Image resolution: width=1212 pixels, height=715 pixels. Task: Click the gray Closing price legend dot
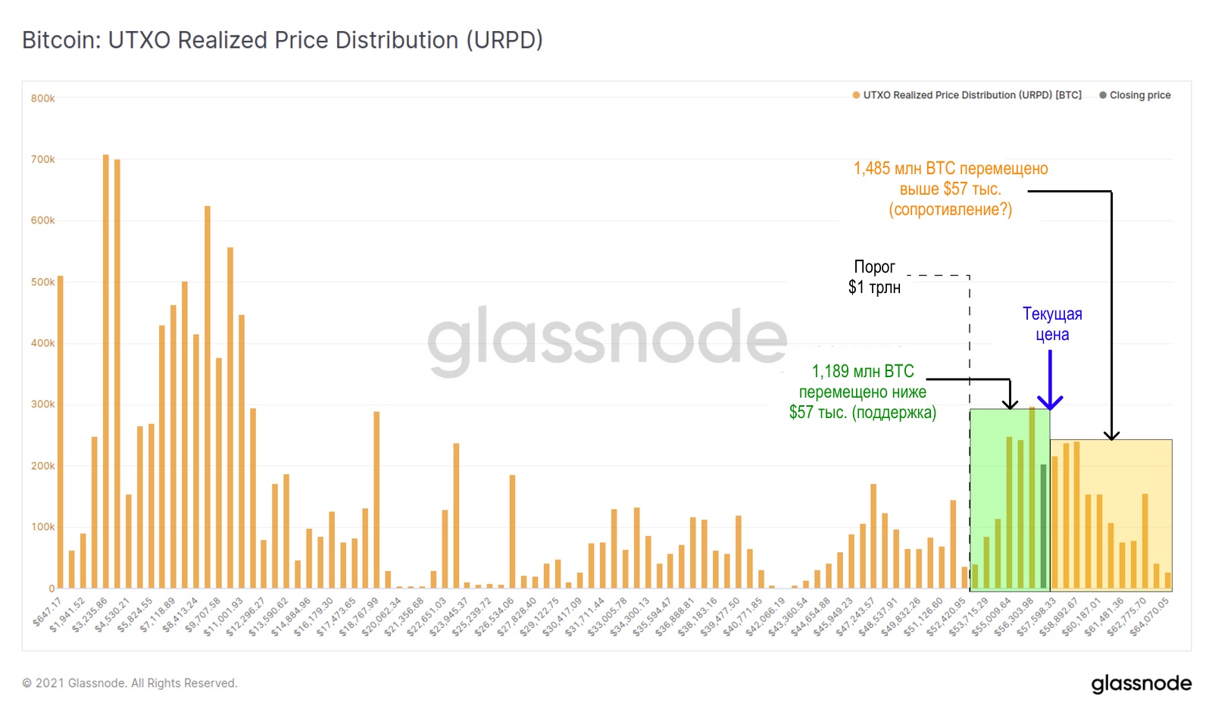pos(1103,95)
